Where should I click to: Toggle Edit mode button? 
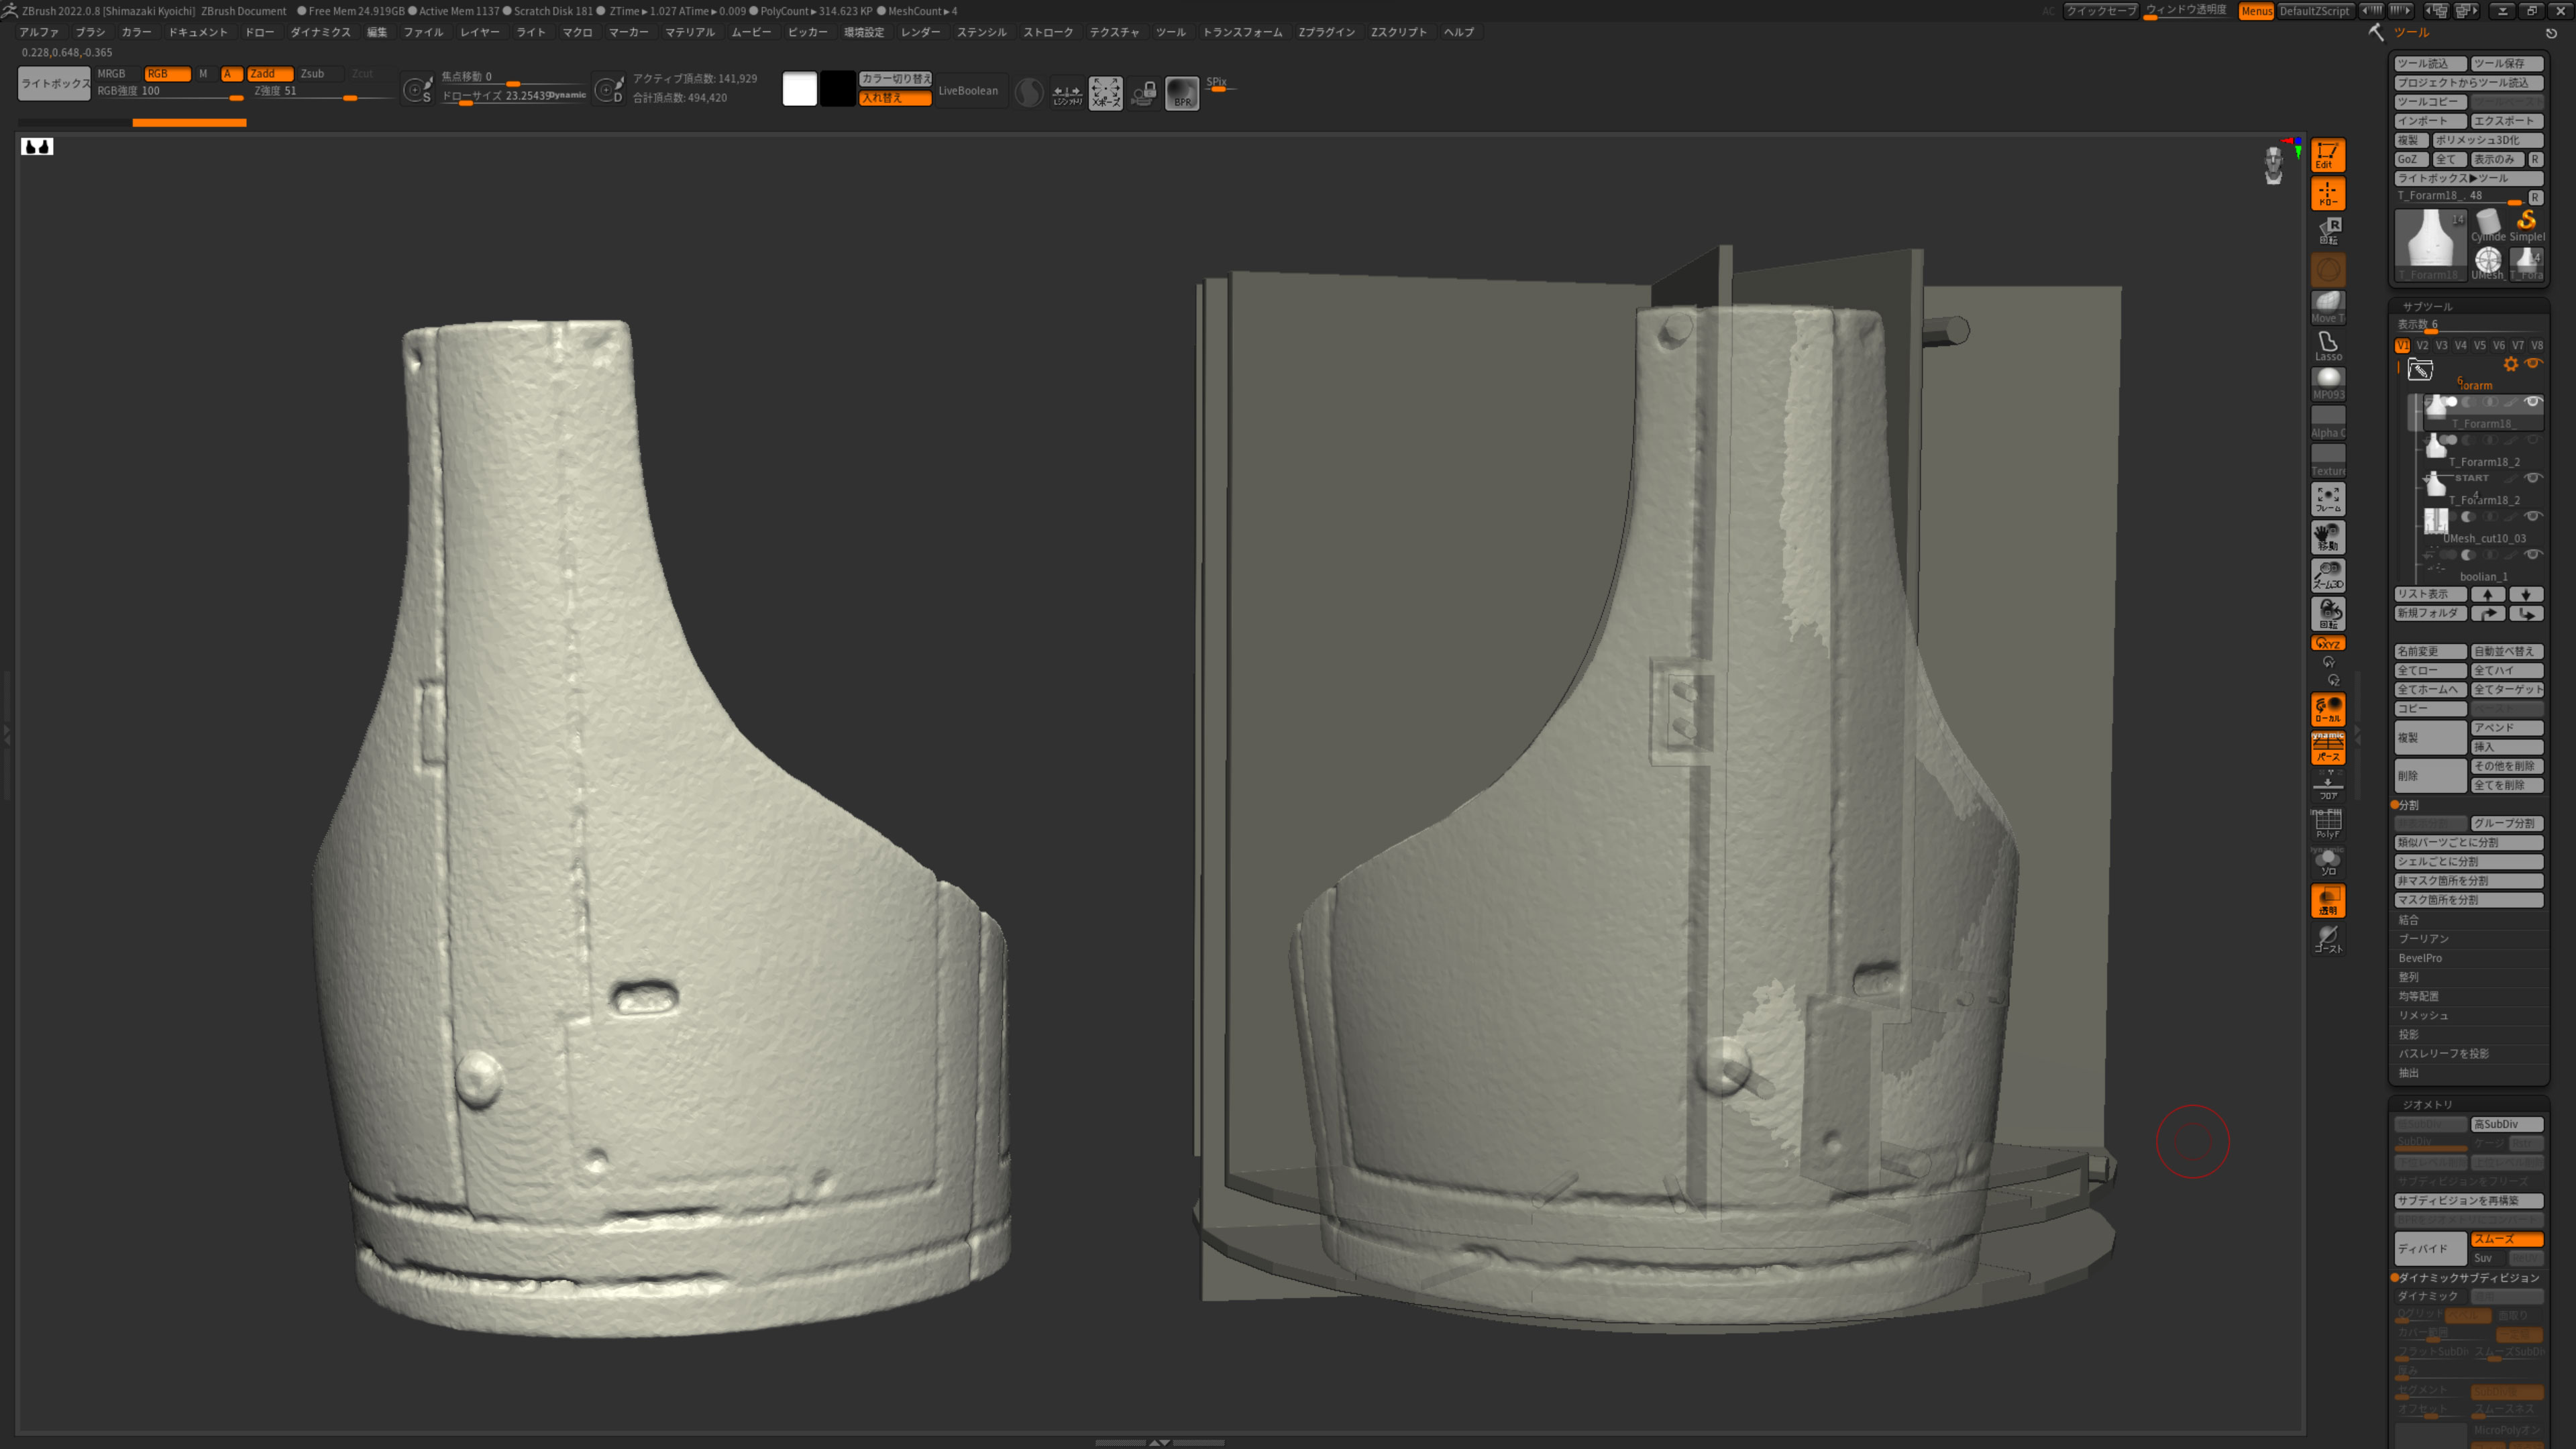[2327, 155]
